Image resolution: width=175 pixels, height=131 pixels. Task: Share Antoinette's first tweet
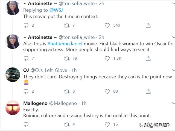148,25
